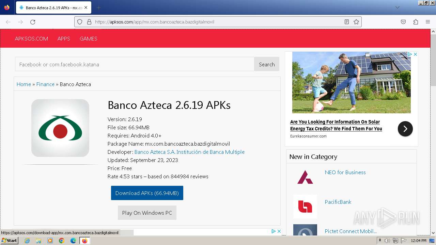The height and width of the screenshot is (245, 436).
Task: Reload the current page
Action: [x=33, y=22]
